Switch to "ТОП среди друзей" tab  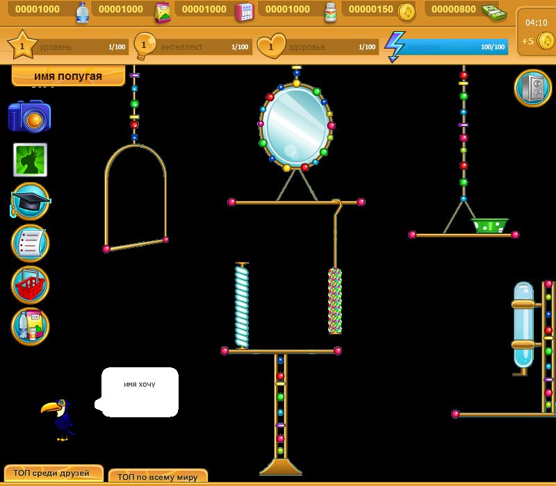pos(52,474)
